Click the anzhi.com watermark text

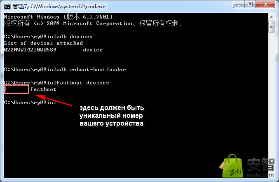pyautogui.click(x=260, y=175)
